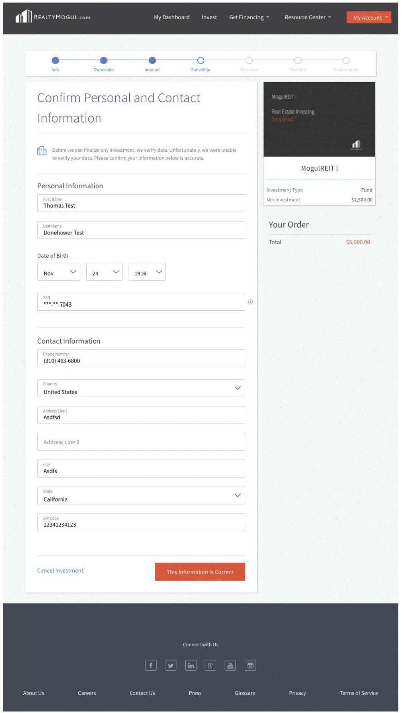Open the Country dropdown
This screenshot has height=713, width=405.
[x=141, y=388]
